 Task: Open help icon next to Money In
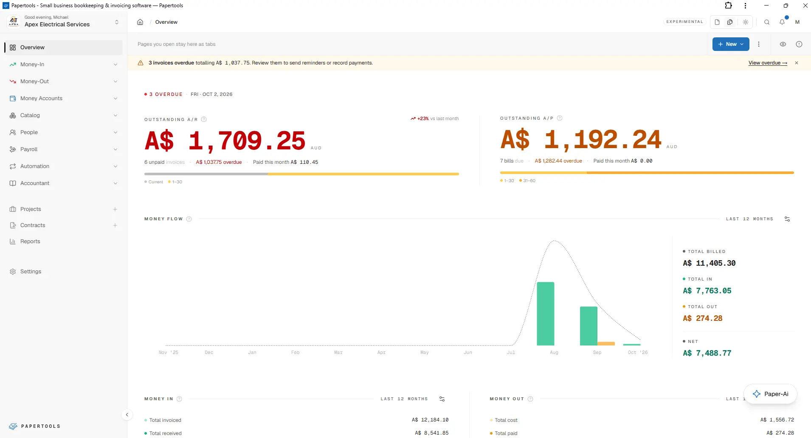(x=179, y=399)
